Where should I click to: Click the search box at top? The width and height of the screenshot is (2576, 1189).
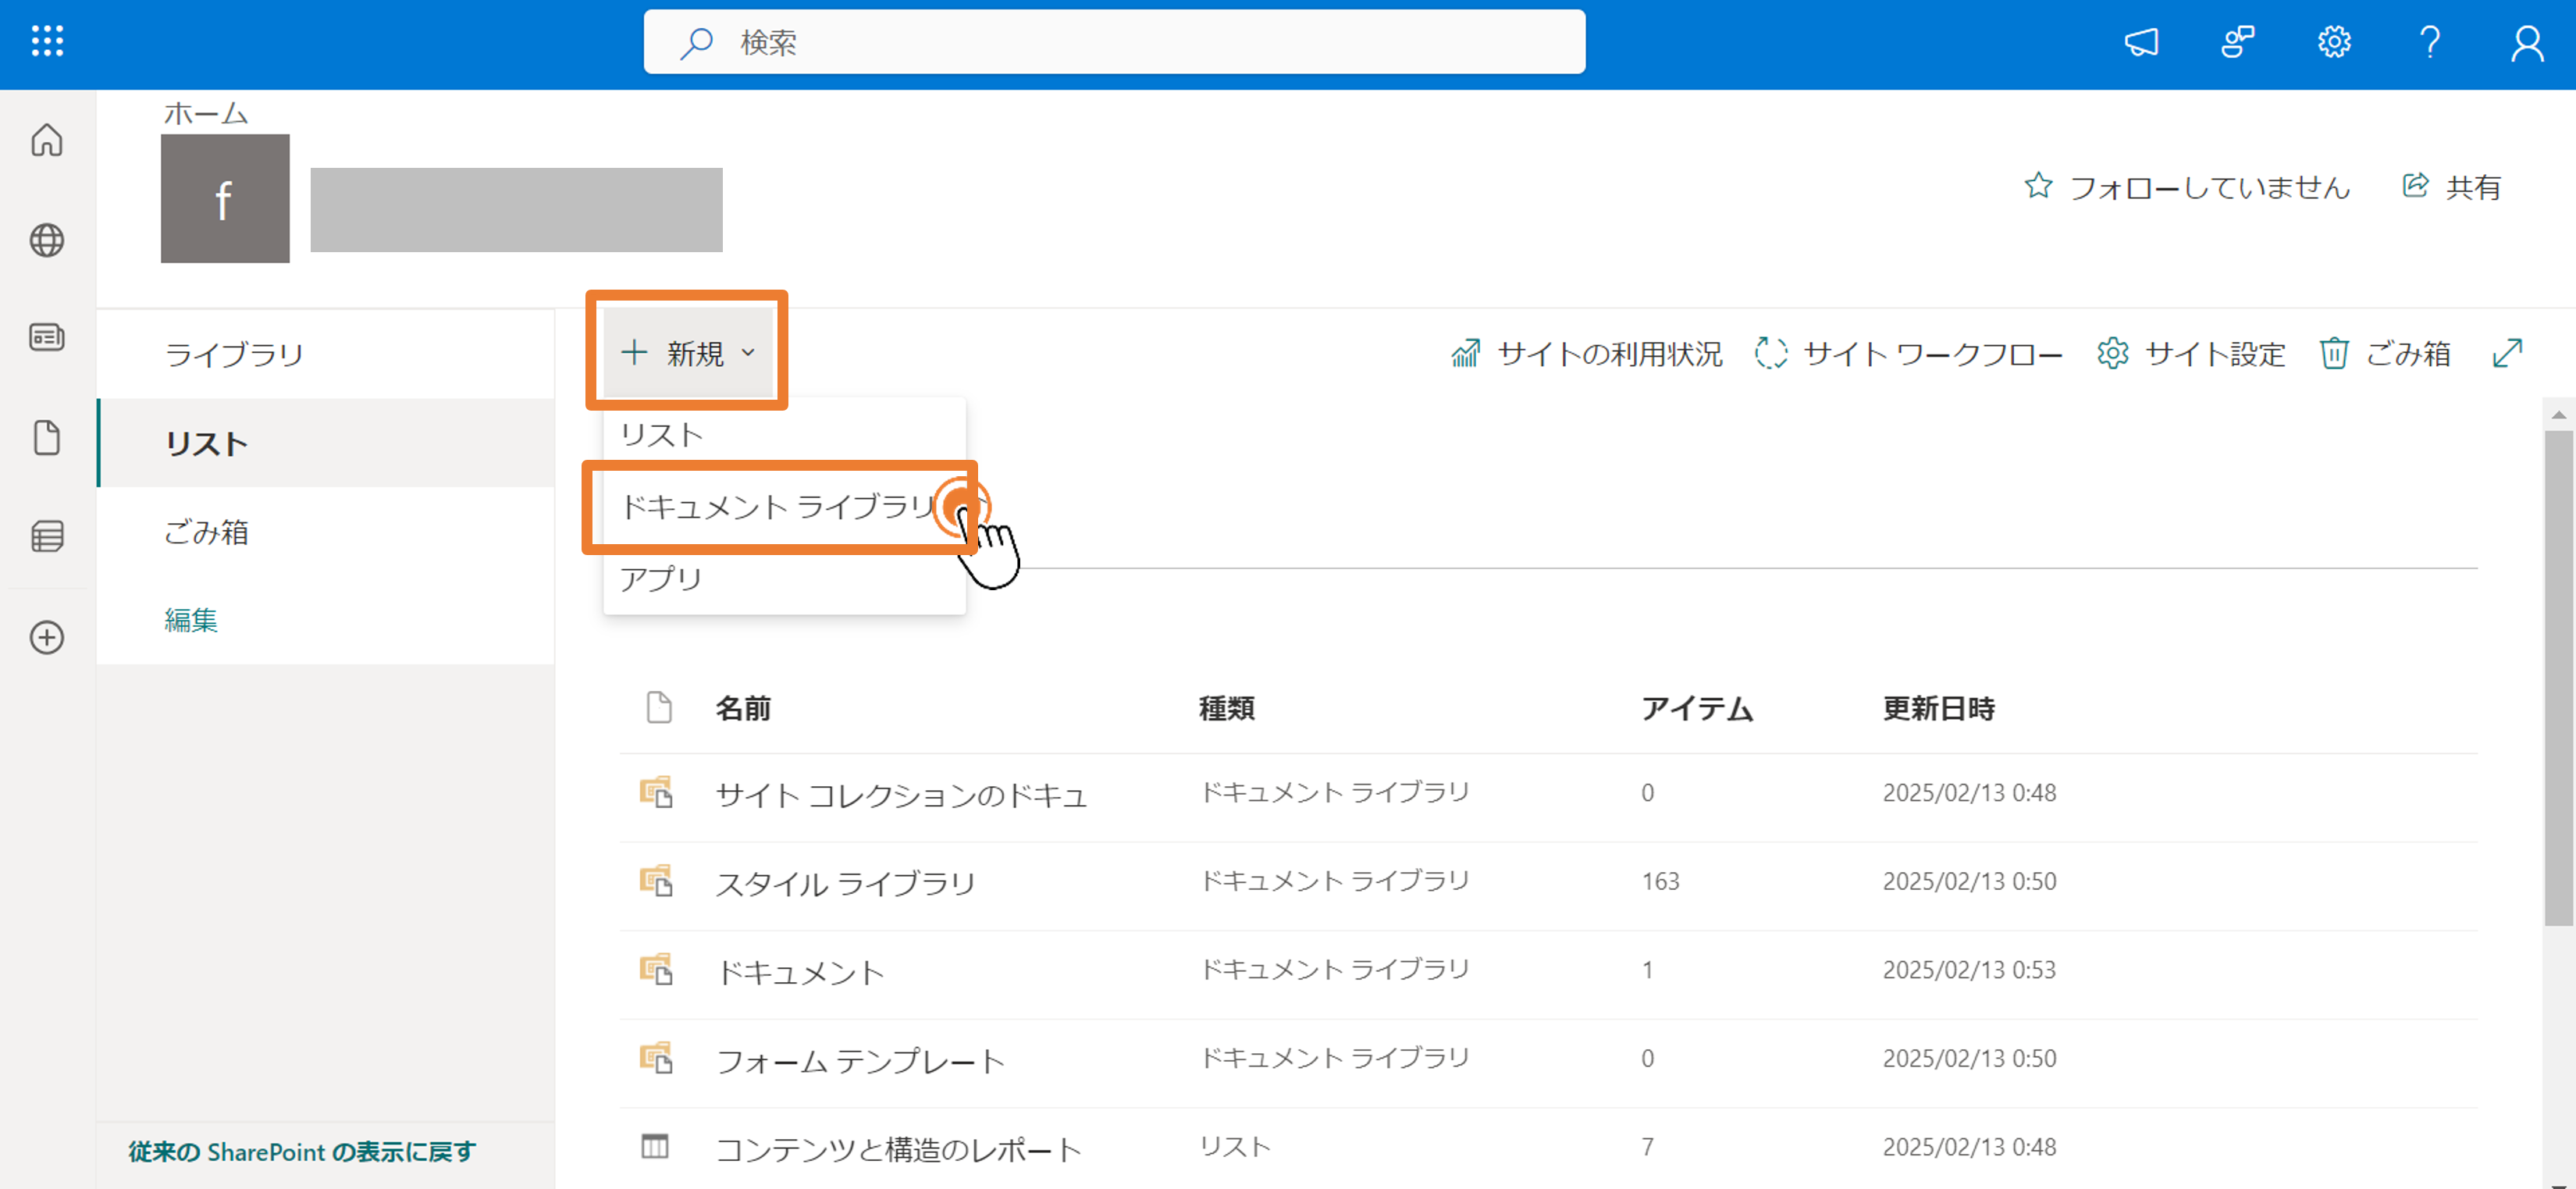(1114, 42)
